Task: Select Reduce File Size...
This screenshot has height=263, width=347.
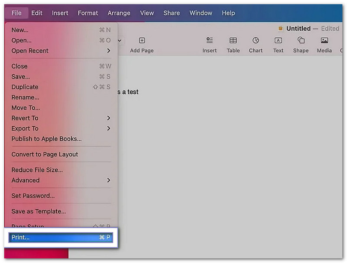Action: 61,170
